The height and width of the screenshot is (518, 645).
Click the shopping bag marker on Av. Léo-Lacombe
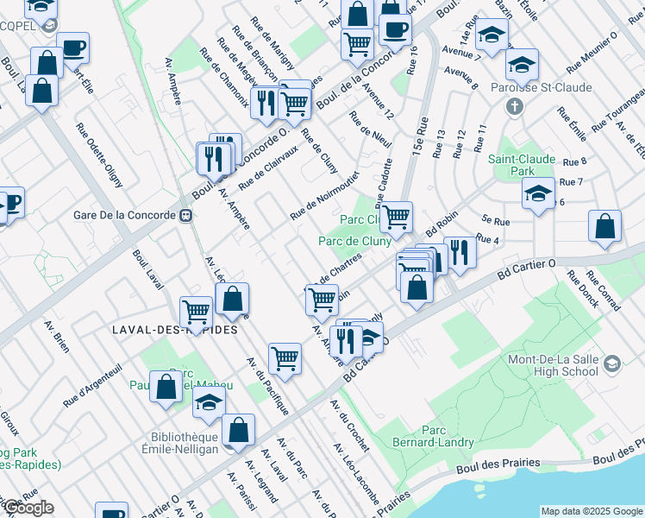coord(232,300)
